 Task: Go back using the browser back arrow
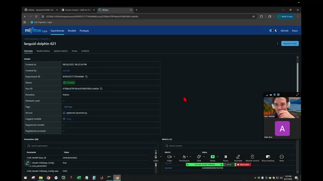click(25, 17)
